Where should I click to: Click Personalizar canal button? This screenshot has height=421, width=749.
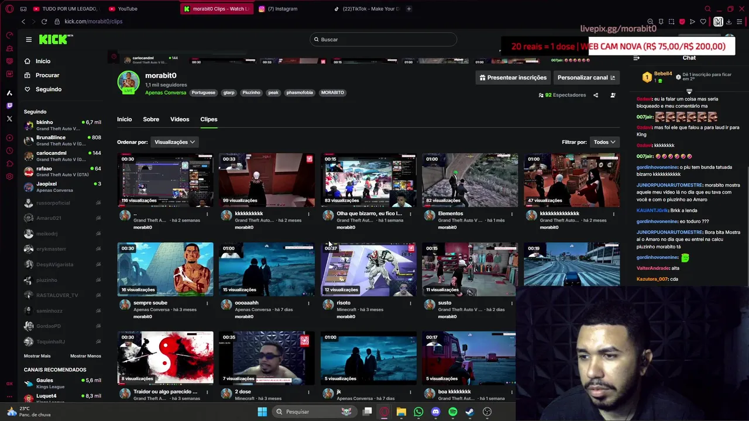click(586, 78)
